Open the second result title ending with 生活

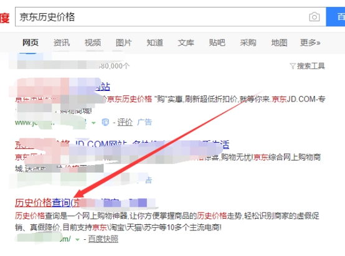click(122, 145)
